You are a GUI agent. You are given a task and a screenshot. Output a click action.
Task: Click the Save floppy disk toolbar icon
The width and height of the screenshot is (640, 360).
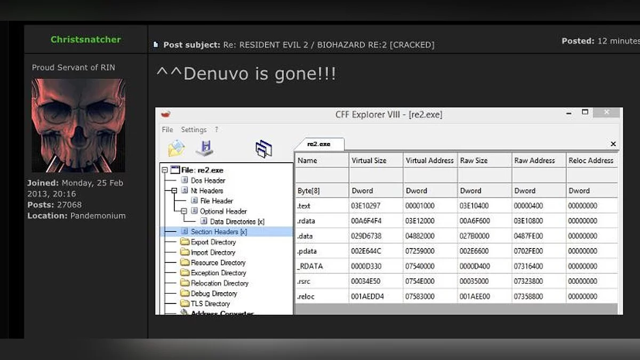tap(204, 148)
